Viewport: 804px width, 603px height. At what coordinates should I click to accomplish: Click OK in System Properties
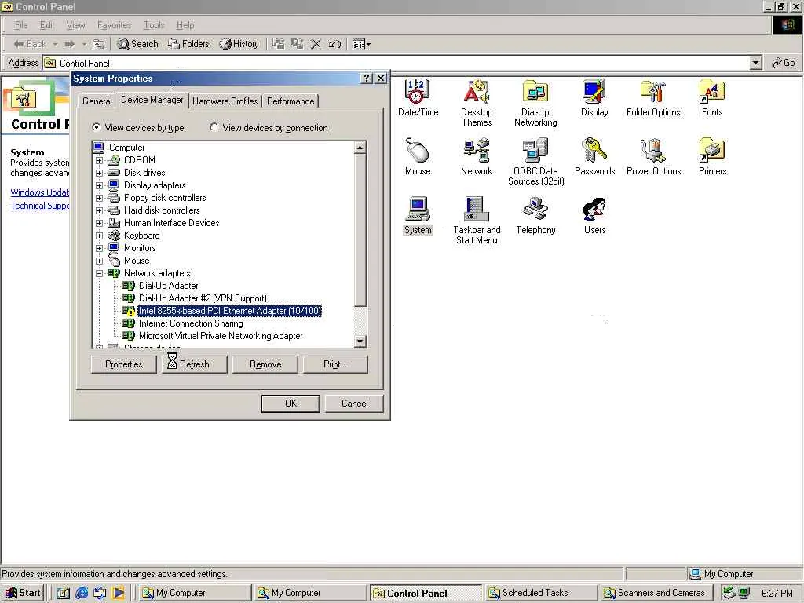pyautogui.click(x=291, y=404)
